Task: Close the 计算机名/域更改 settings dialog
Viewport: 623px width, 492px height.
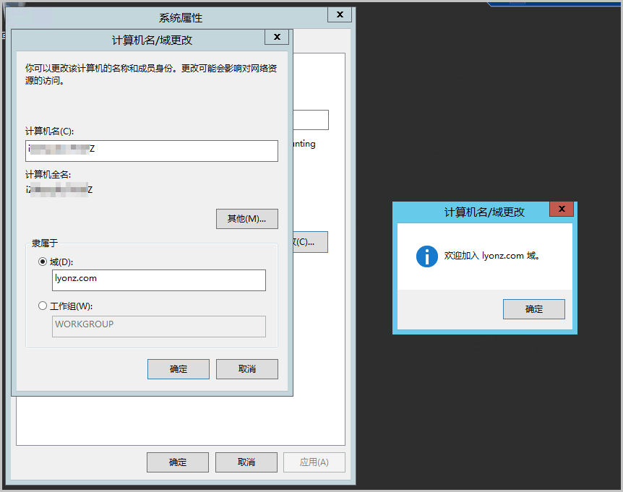Action: tap(277, 37)
